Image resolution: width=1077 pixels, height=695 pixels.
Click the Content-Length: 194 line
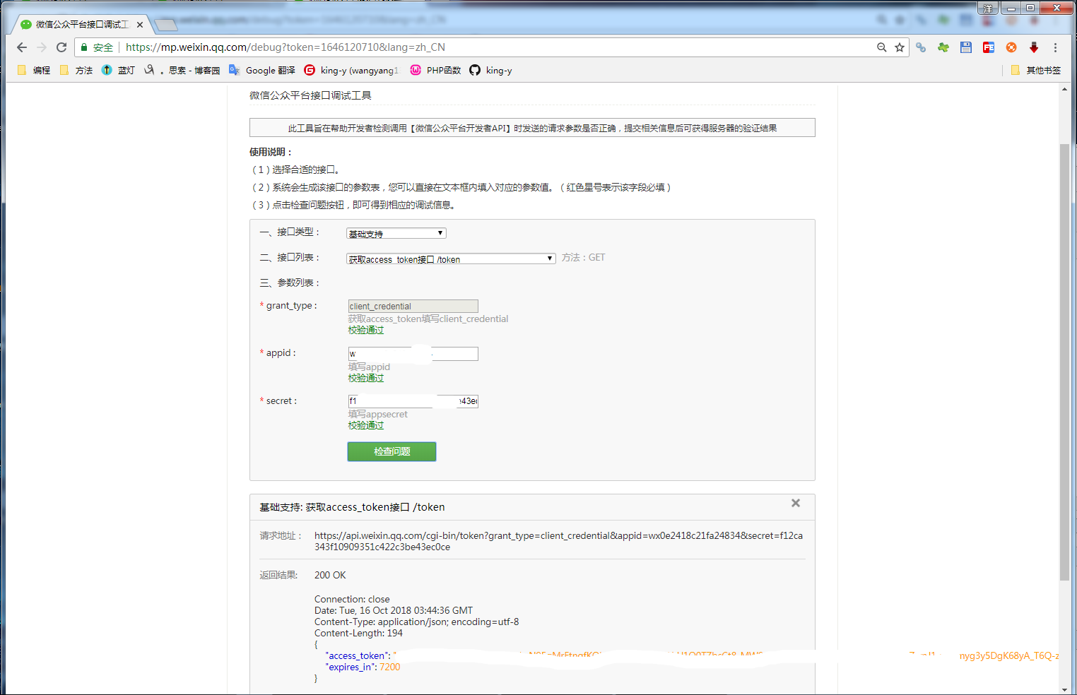tap(358, 633)
